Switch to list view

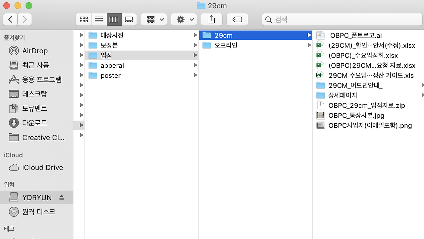point(99,19)
